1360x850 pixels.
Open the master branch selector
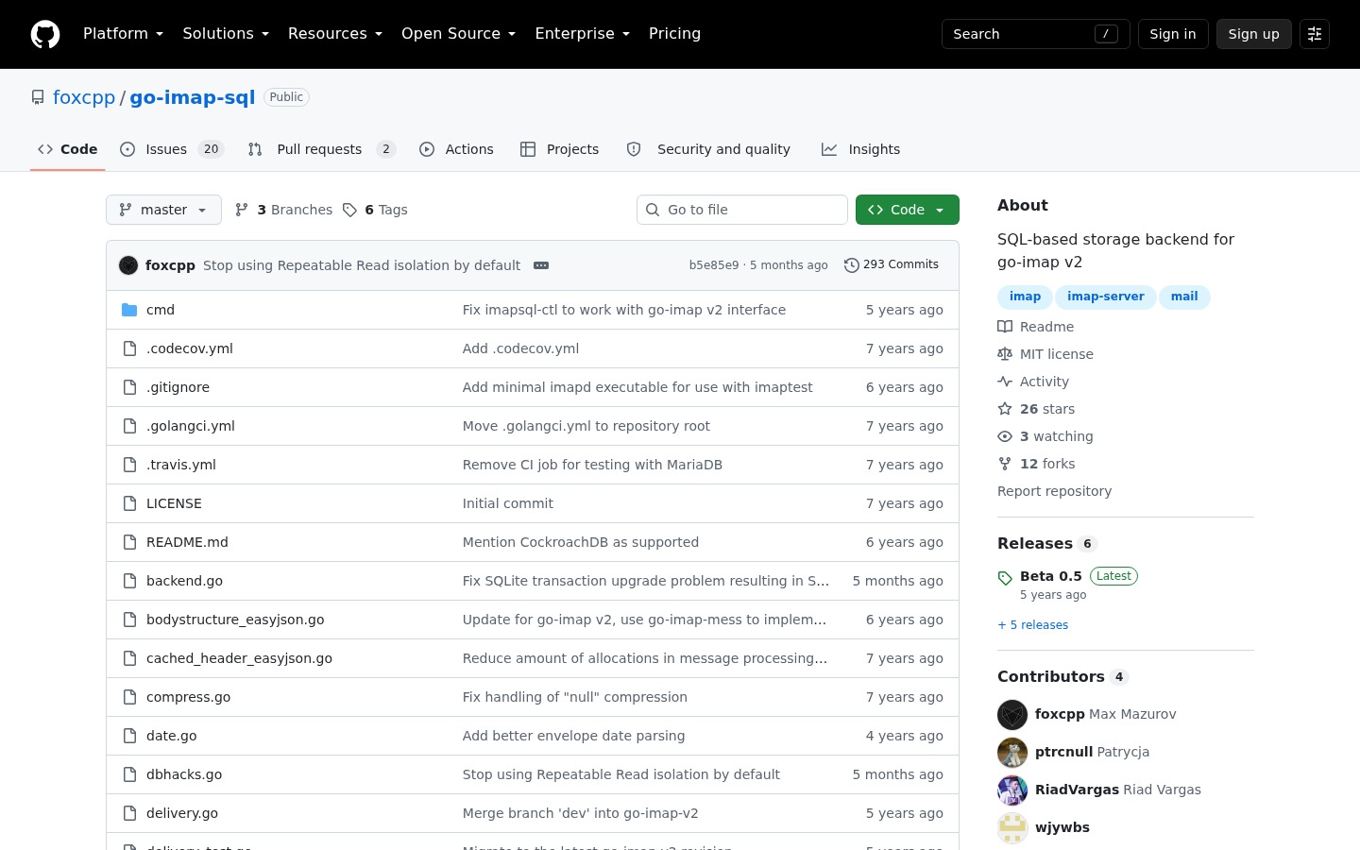[163, 210]
